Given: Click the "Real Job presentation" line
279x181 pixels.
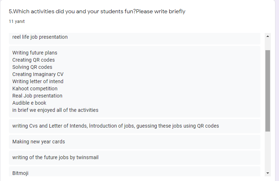Looking at the screenshot, I should click(37, 96).
